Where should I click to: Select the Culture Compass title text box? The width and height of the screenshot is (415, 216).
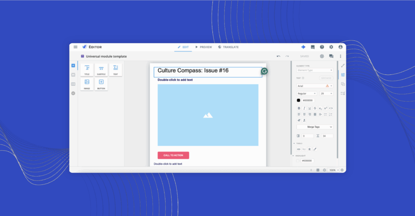coord(207,71)
